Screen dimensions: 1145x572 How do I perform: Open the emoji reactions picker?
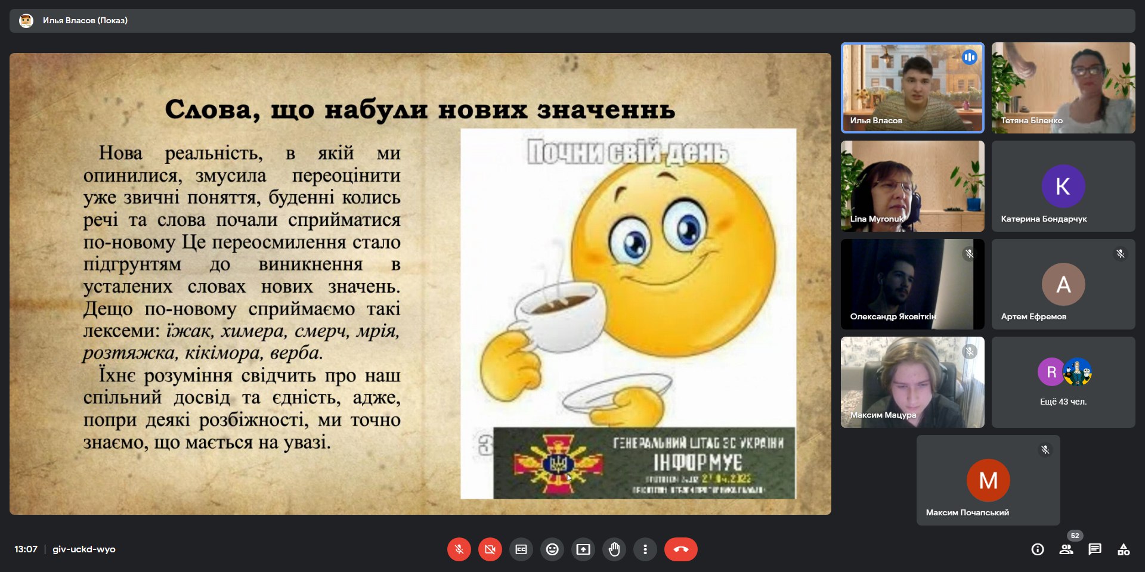point(552,549)
